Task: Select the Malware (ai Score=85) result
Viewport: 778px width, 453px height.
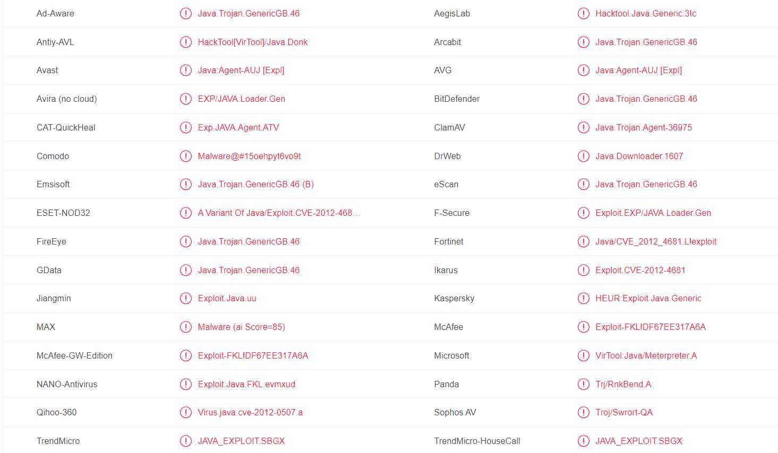Action: [241, 327]
